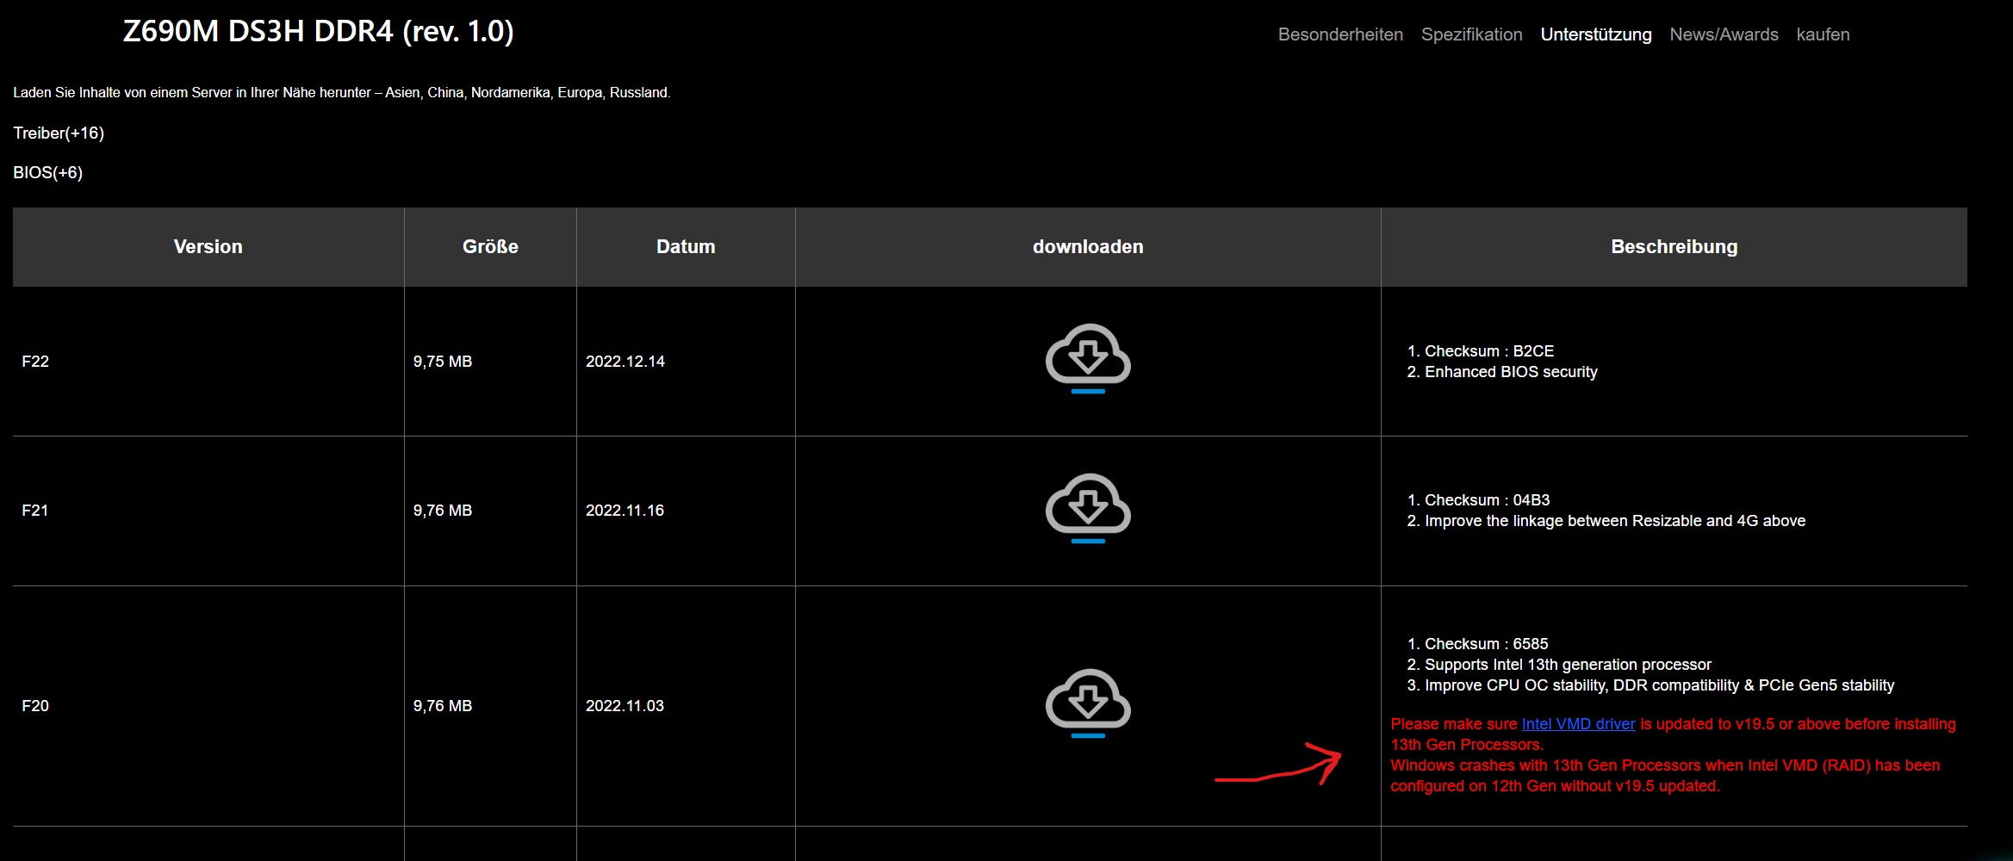Image resolution: width=2013 pixels, height=861 pixels.
Task: Open the Besonderheiten tab
Action: (1340, 34)
